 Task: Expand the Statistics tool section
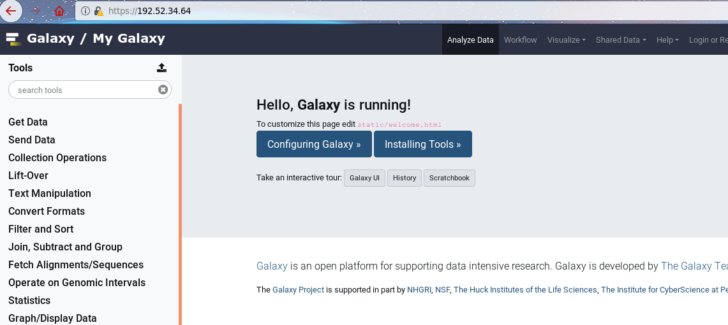(x=29, y=300)
